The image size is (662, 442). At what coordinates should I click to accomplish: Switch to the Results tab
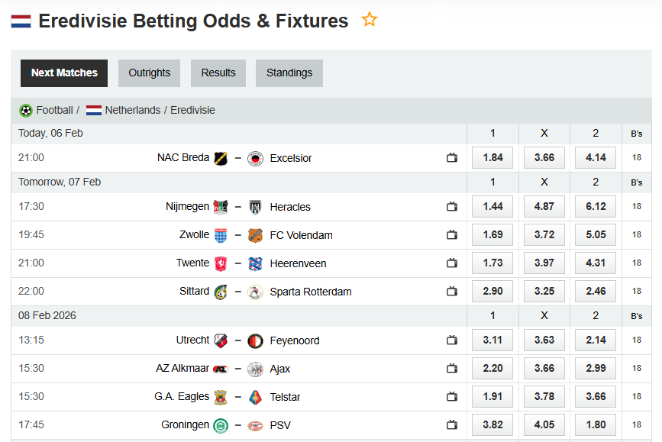point(218,73)
